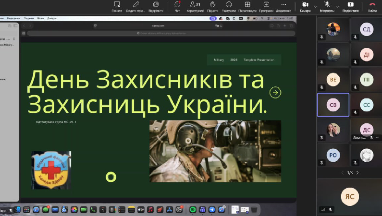Click the canva.com address bar in Safari
Image resolution: width=382 pixels, height=216 pixels.
[x=158, y=26]
